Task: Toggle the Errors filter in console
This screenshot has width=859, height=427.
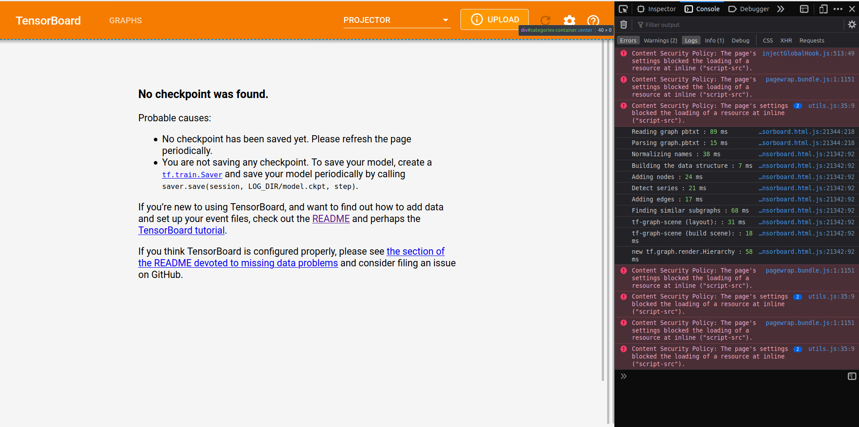Action: tap(628, 40)
